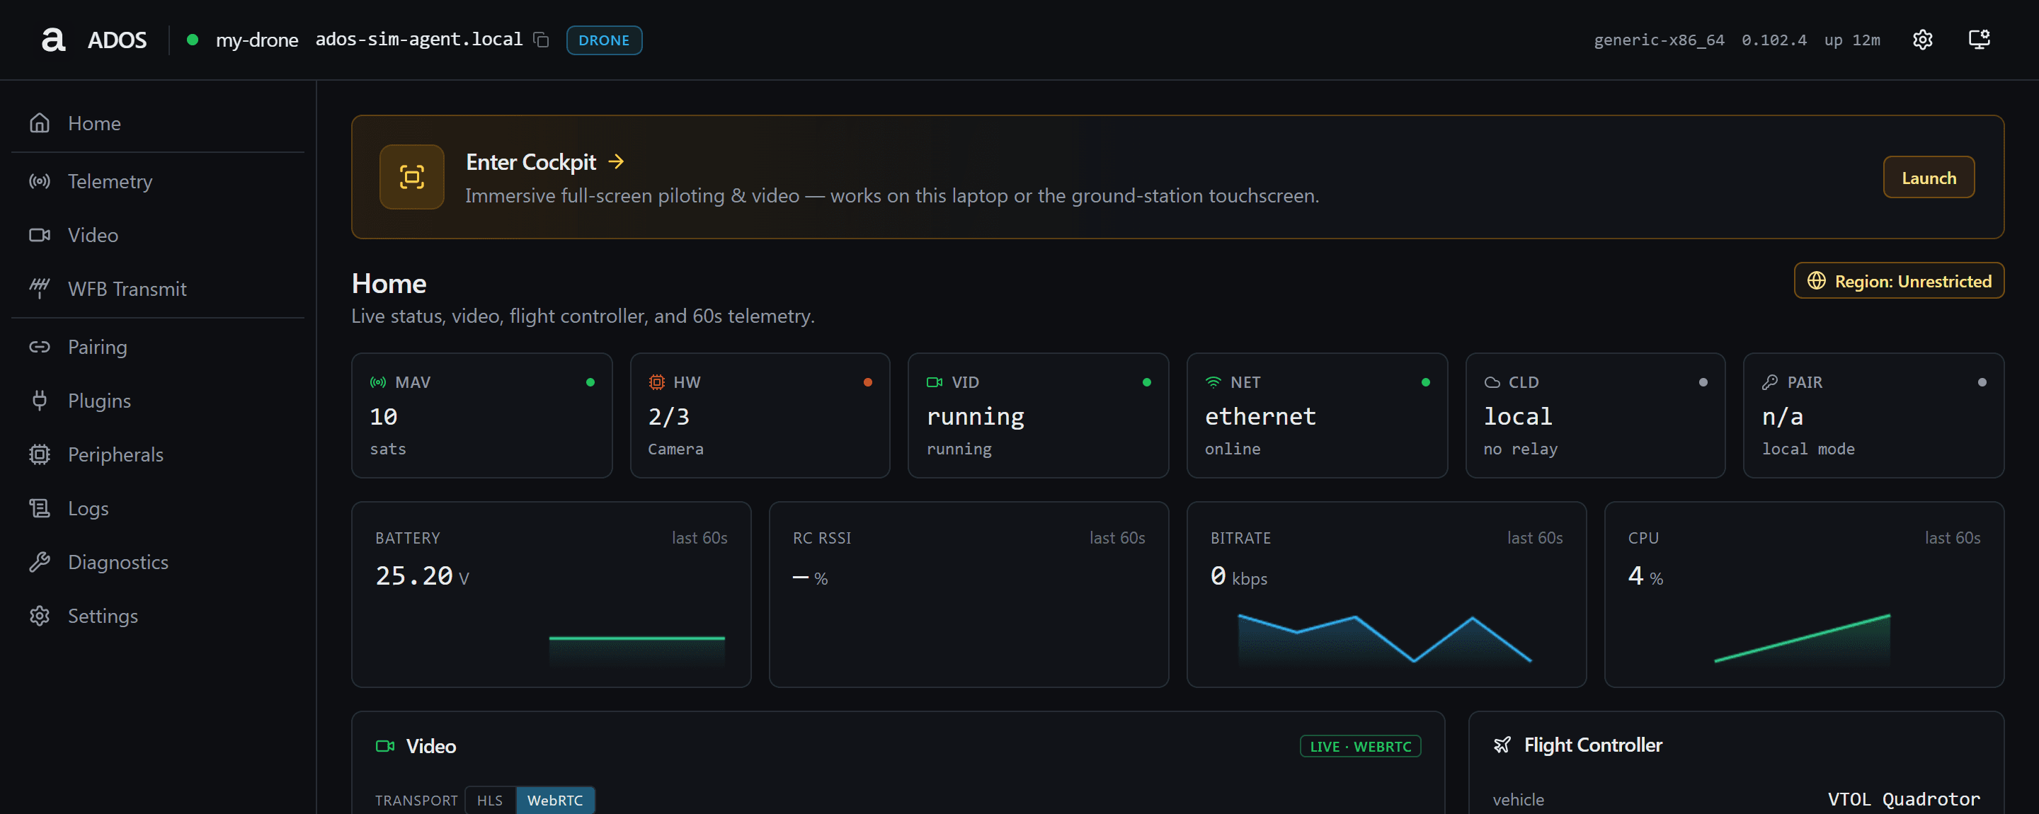The image size is (2039, 814).
Task: Click the Diagnostics wrench icon
Action: click(40, 563)
